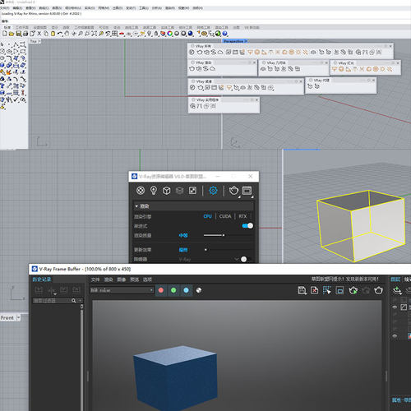Switch to the first Rhino toolbar tab
Screen dimensions: 411x411
click(7, 27)
